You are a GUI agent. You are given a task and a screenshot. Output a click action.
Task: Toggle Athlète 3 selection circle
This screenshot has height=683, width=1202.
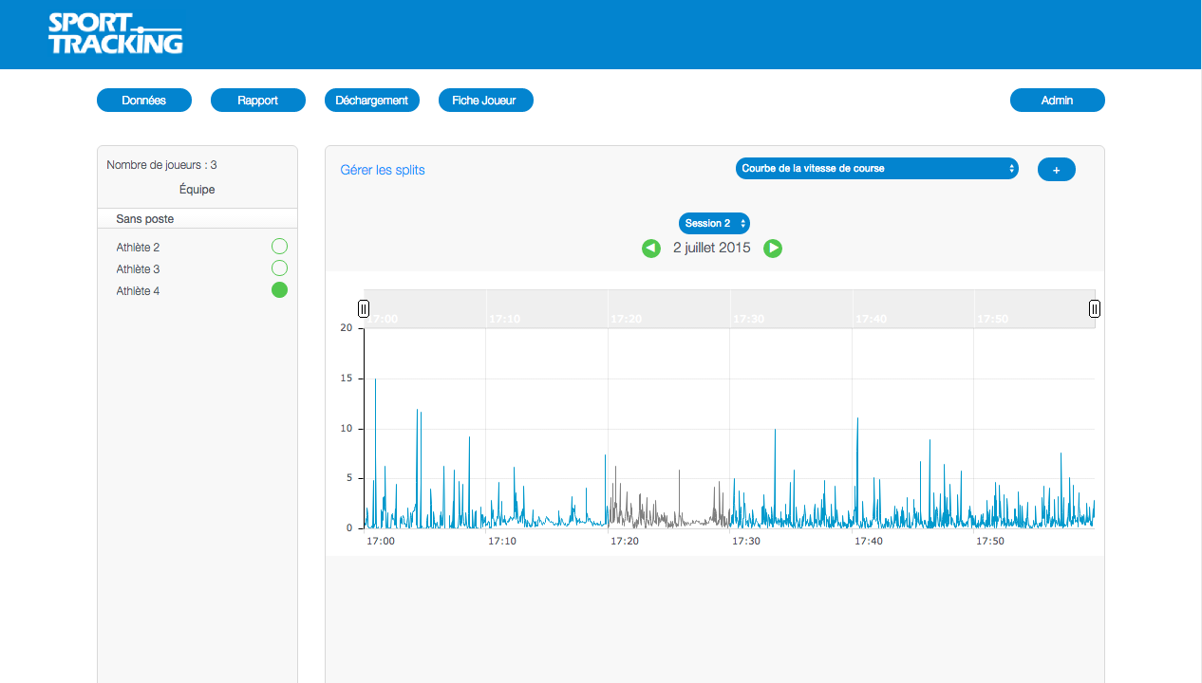pyautogui.click(x=279, y=268)
